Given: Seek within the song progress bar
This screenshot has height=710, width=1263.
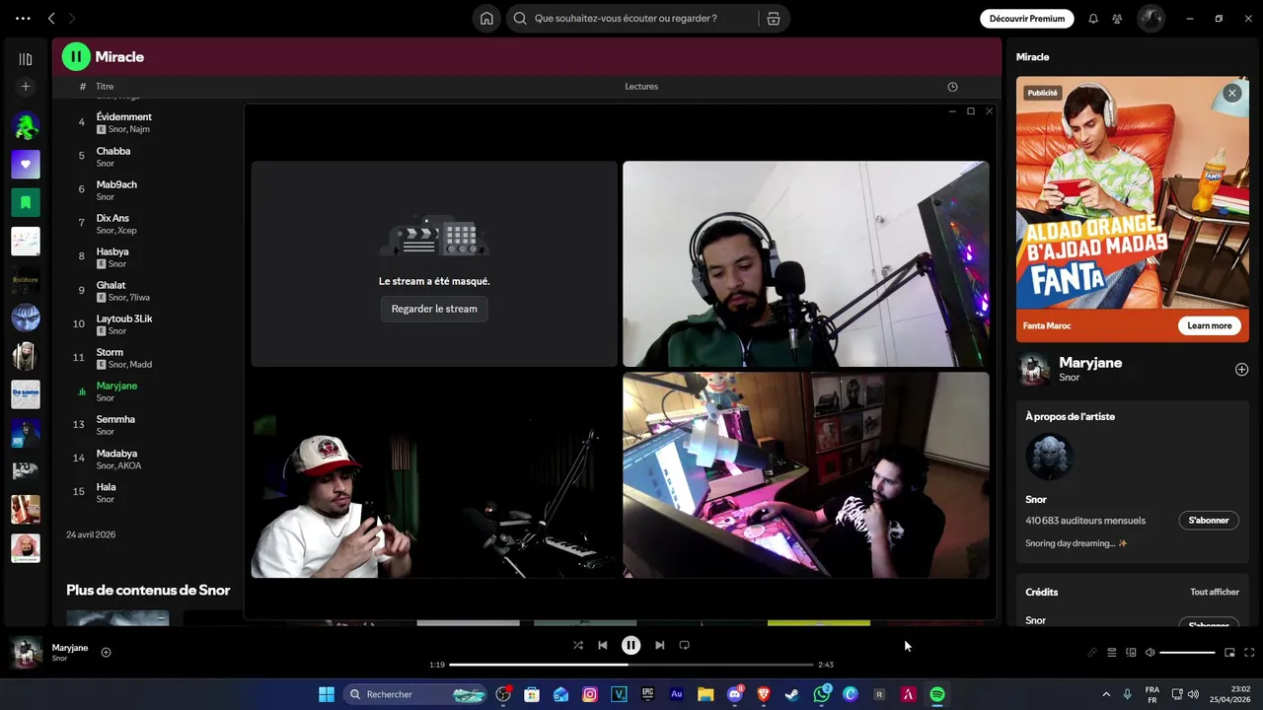Looking at the screenshot, I should click(x=631, y=665).
